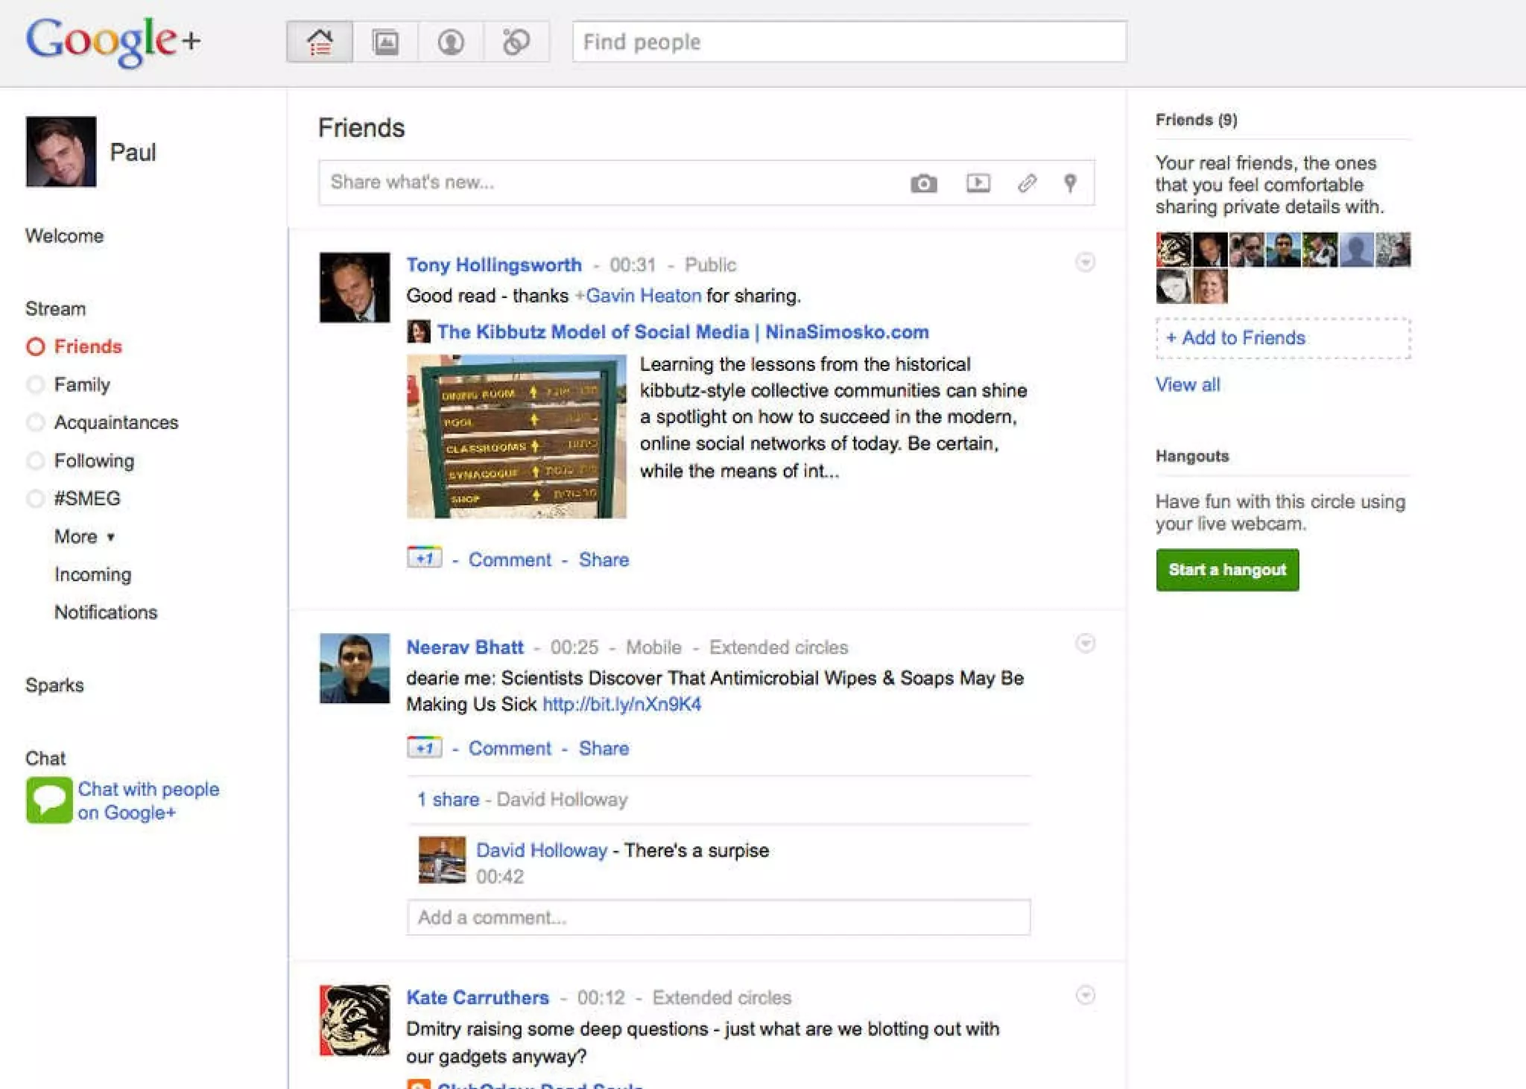Open Chat section heading
The image size is (1526, 1089).
click(46, 758)
